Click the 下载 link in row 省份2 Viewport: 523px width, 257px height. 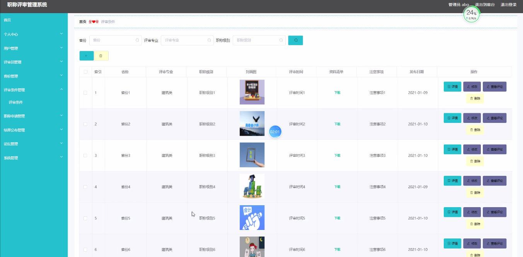point(337,124)
